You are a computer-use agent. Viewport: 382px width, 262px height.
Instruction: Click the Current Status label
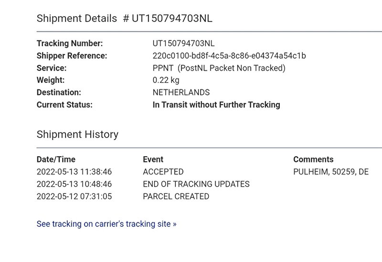click(64, 105)
